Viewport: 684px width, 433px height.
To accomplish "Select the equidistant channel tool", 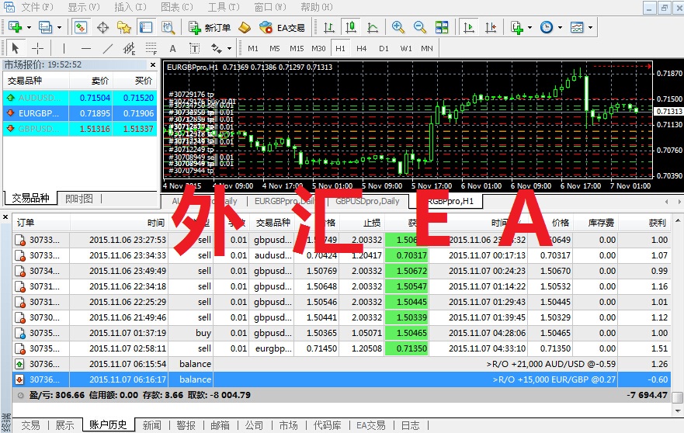I will [129, 48].
